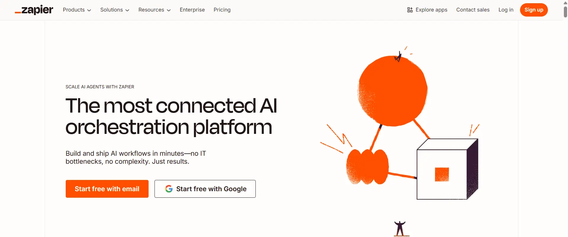This screenshot has height=237, width=568.
Task: Click the vertical scrollbar thumb
Action: [x=565, y=12]
